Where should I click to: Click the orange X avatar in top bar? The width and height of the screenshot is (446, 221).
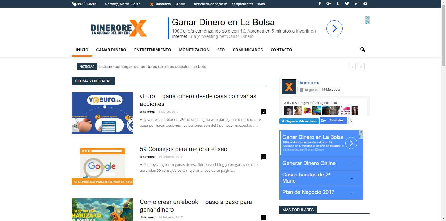click(152, 4)
